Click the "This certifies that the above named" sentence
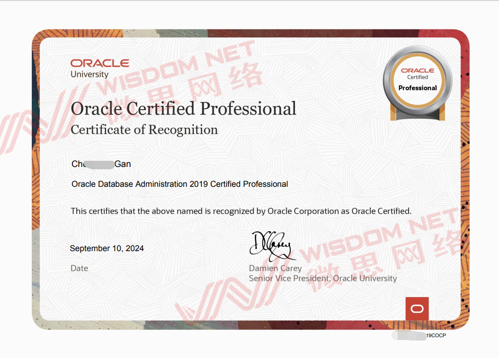 pyautogui.click(x=241, y=211)
